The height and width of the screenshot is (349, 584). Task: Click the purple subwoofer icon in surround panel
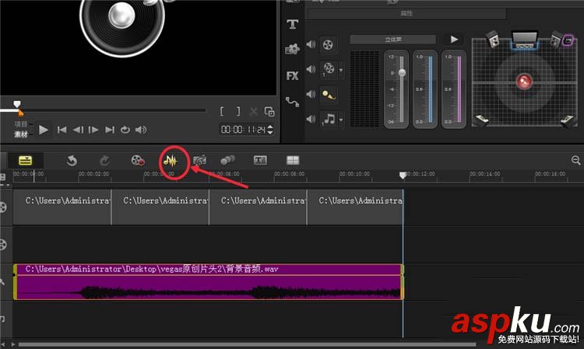click(x=568, y=40)
